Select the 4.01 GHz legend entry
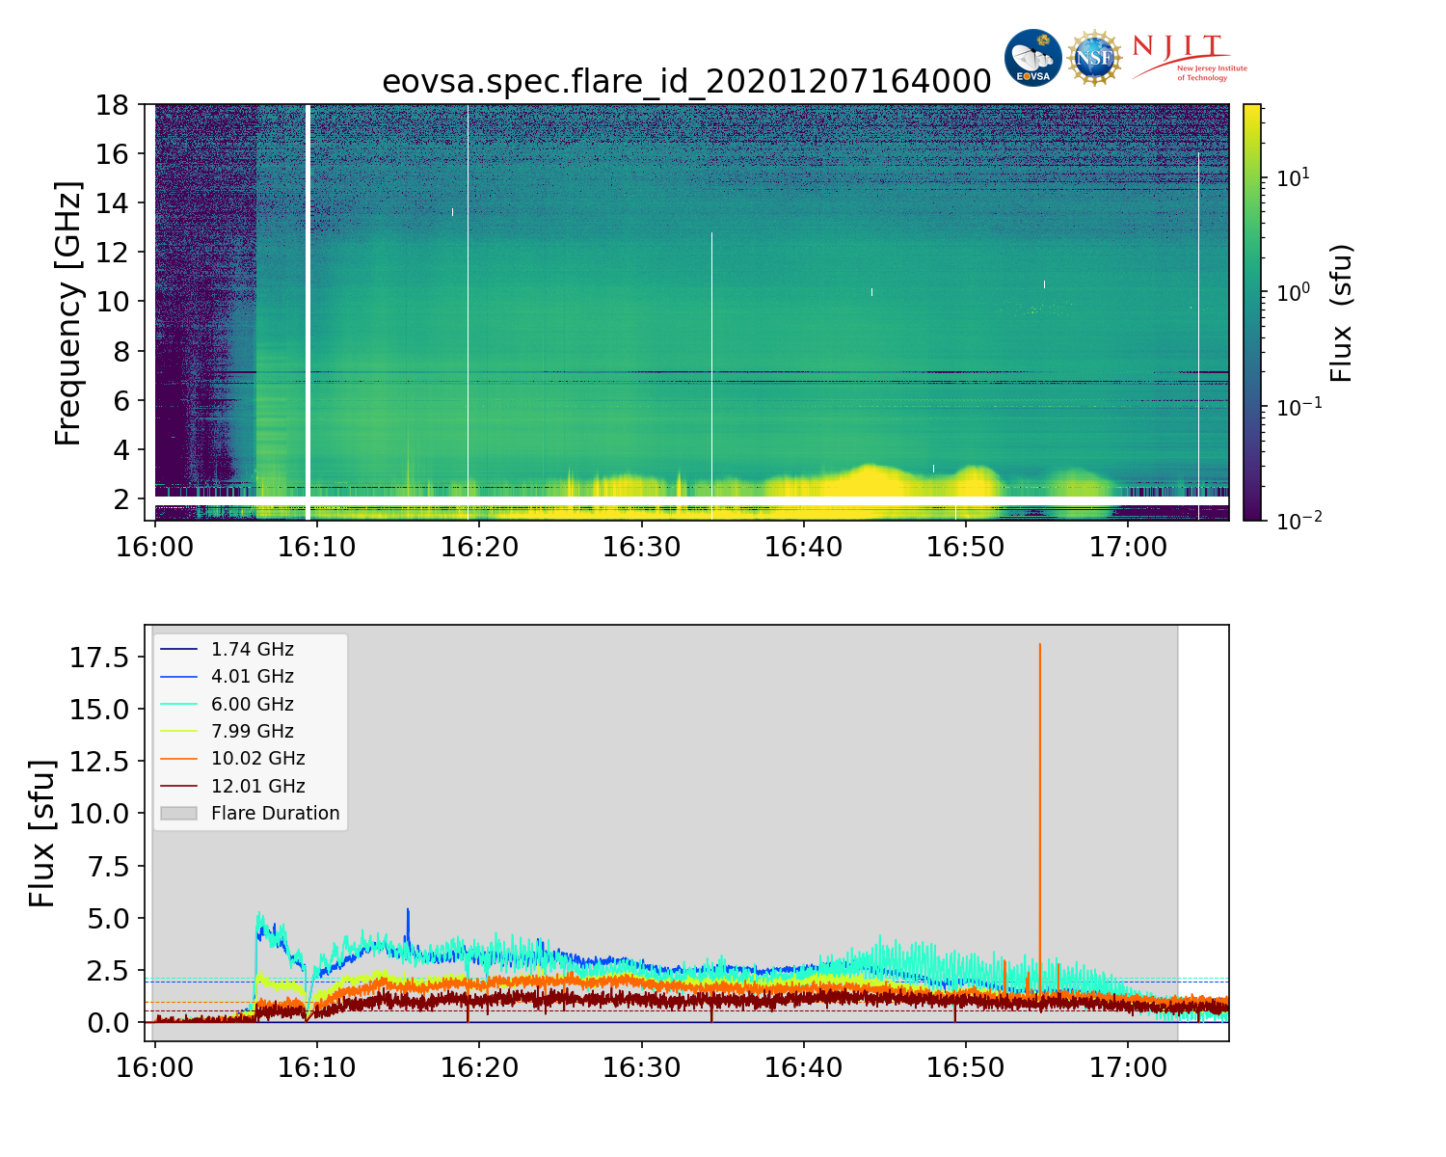Image resolution: width=1446 pixels, height=1157 pixels. tap(252, 677)
